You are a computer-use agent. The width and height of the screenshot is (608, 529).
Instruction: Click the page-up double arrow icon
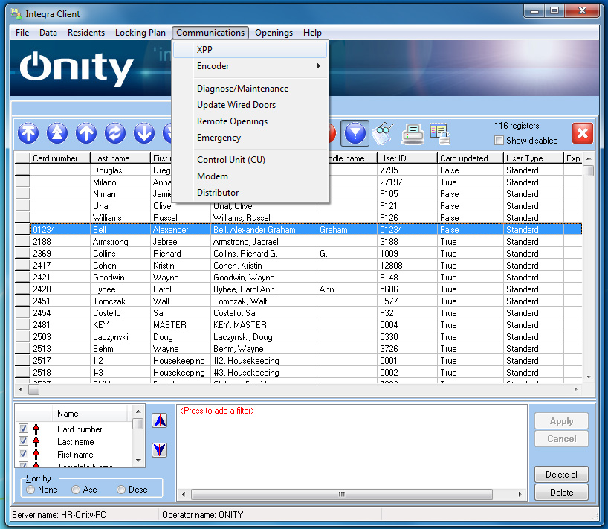click(x=57, y=133)
